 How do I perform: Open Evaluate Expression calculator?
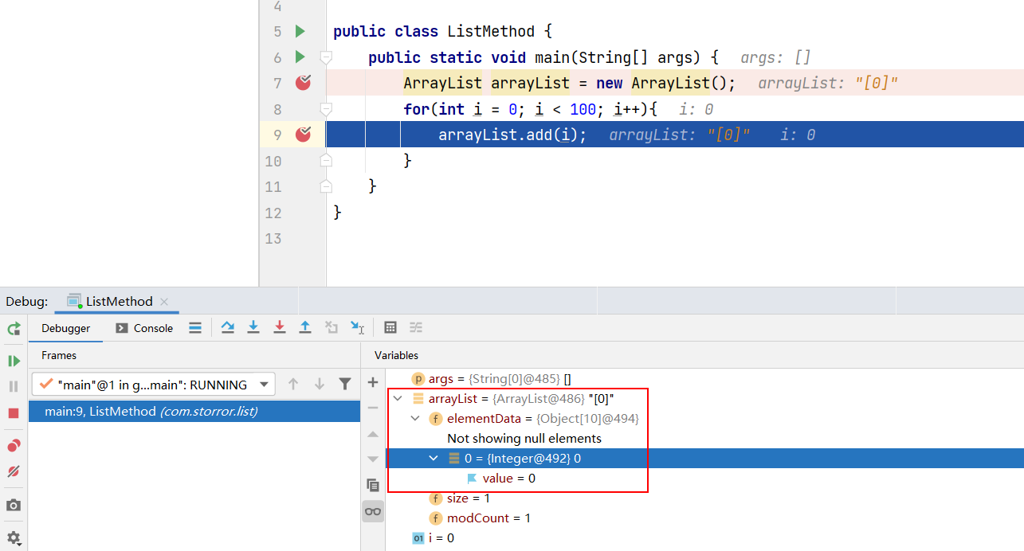(x=390, y=327)
